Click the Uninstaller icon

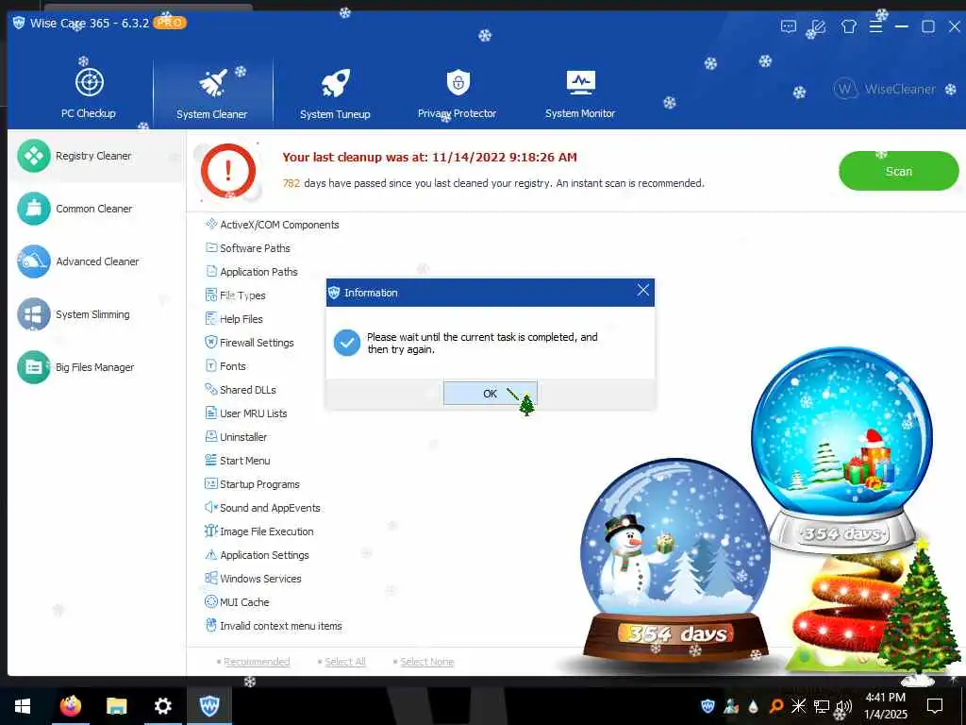pos(211,436)
